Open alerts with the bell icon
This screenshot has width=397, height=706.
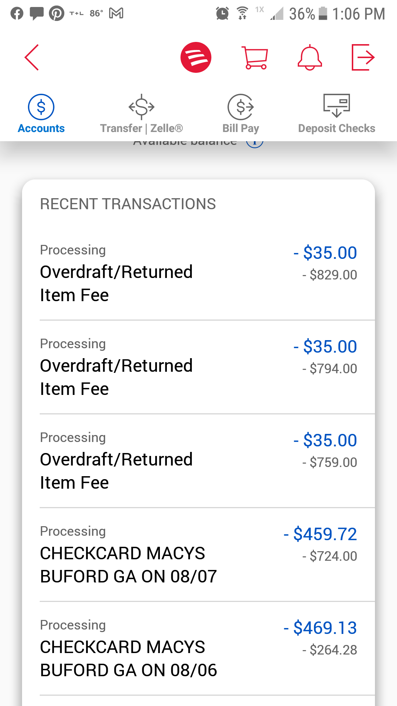(310, 57)
